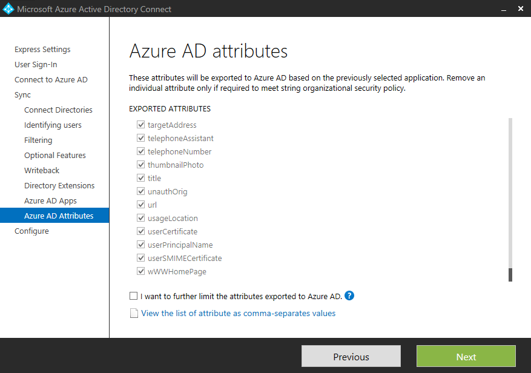Screen dimensions: 531x373
Task: Switch to the User Sign-In page
Action: (36, 65)
